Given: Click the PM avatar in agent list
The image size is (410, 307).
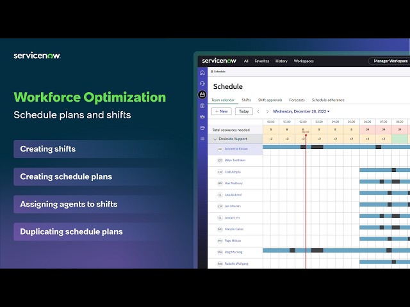Looking at the screenshot, I should [x=220, y=252].
